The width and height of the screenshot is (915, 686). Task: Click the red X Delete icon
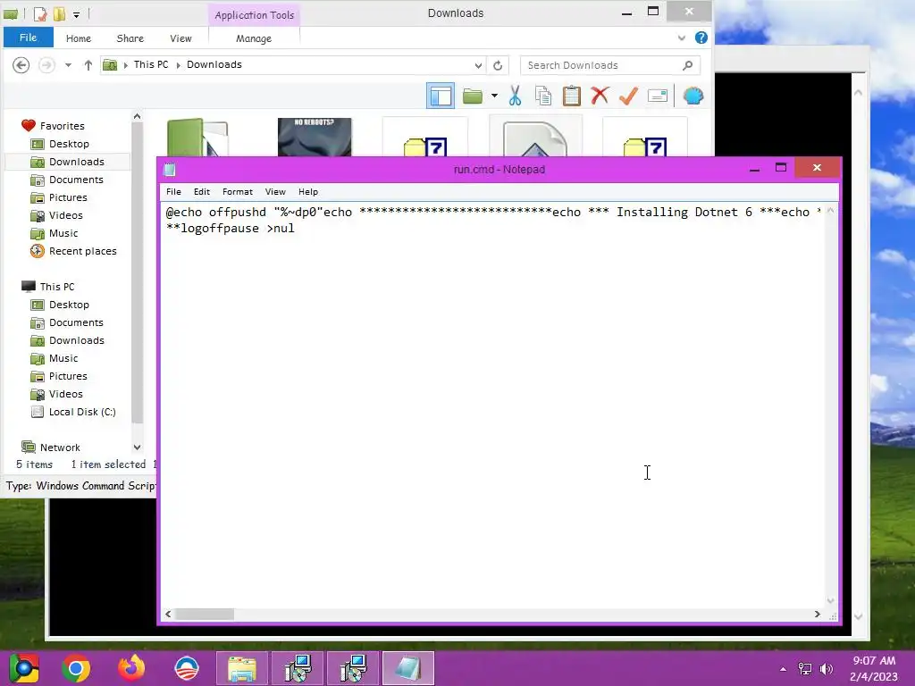600,95
